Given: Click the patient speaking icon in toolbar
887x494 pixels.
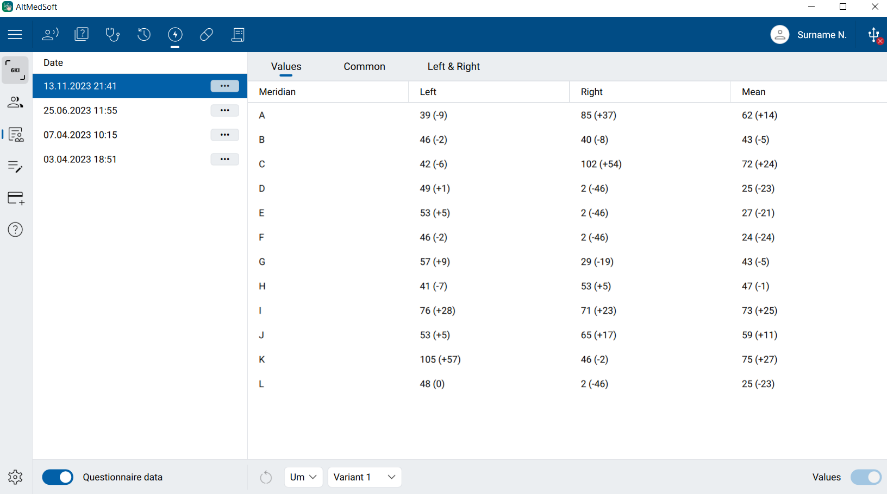Looking at the screenshot, I should (x=50, y=35).
